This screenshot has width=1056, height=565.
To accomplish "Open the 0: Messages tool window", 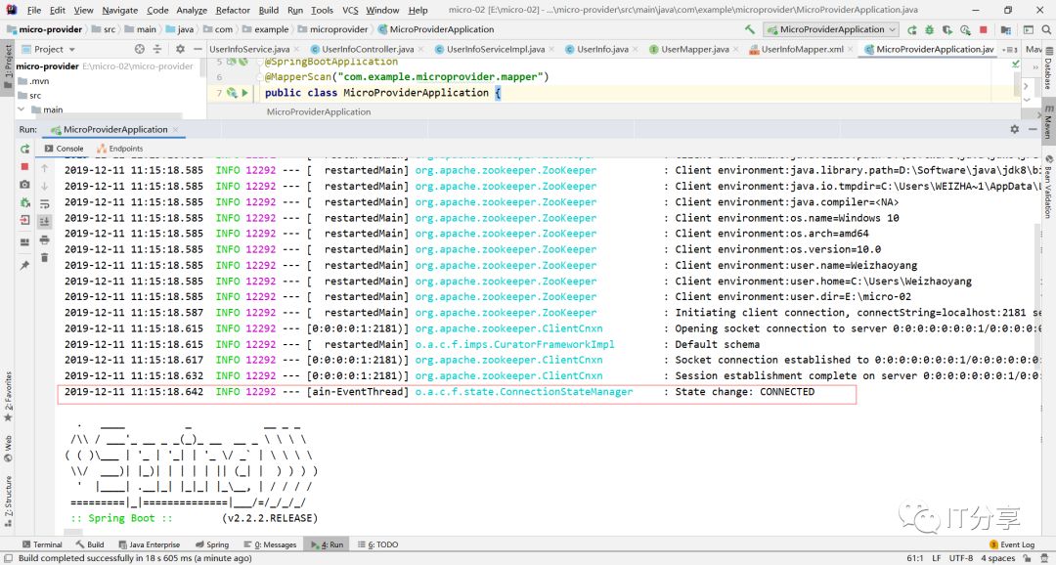I will tap(271, 544).
